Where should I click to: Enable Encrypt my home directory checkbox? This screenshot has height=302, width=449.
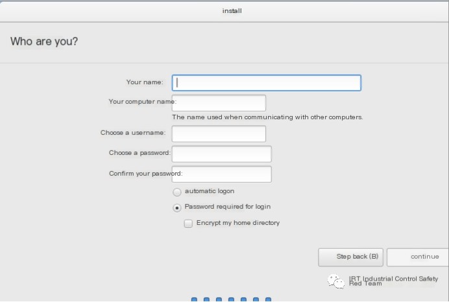pyautogui.click(x=188, y=224)
